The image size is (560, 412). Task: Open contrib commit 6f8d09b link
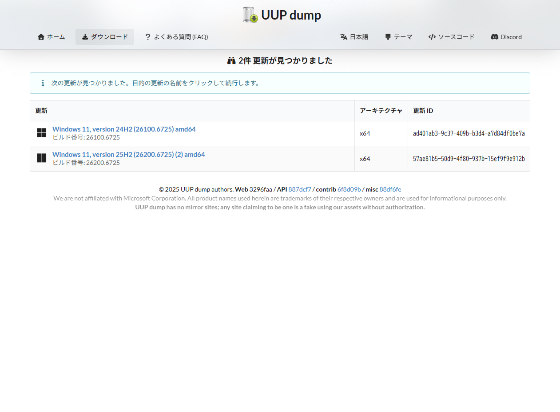click(x=349, y=189)
